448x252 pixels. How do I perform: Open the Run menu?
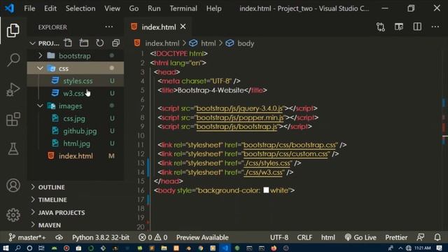pos(154,8)
